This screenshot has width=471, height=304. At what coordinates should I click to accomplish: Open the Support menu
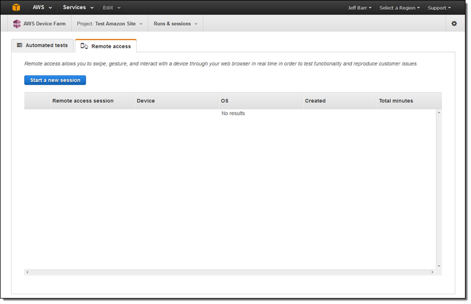(x=439, y=8)
